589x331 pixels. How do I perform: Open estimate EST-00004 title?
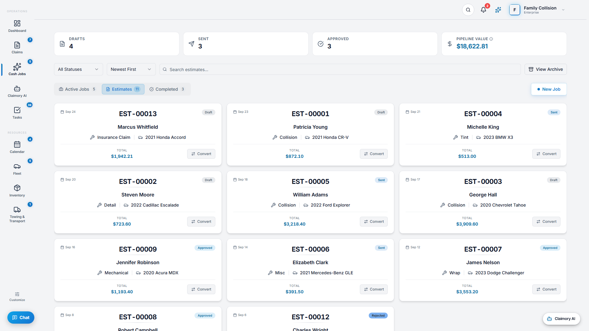click(483, 114)
